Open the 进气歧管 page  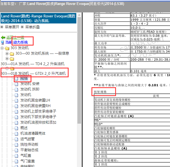(28, 139)
